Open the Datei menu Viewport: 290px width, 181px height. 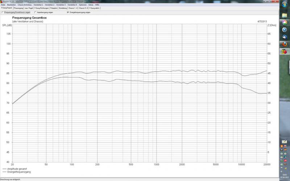pyautogui.click(x=3, y=5)
